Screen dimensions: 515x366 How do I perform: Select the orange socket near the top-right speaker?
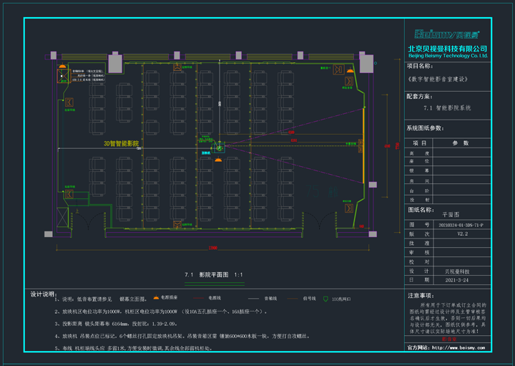pyautogui.click(x=350, y=70)
